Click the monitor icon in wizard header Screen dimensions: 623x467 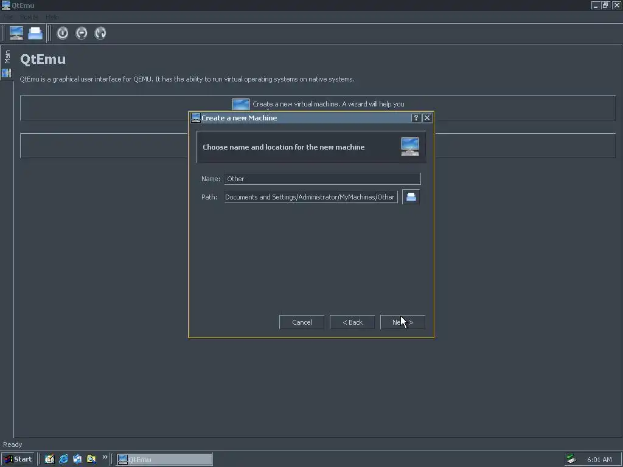pos(410,147)
